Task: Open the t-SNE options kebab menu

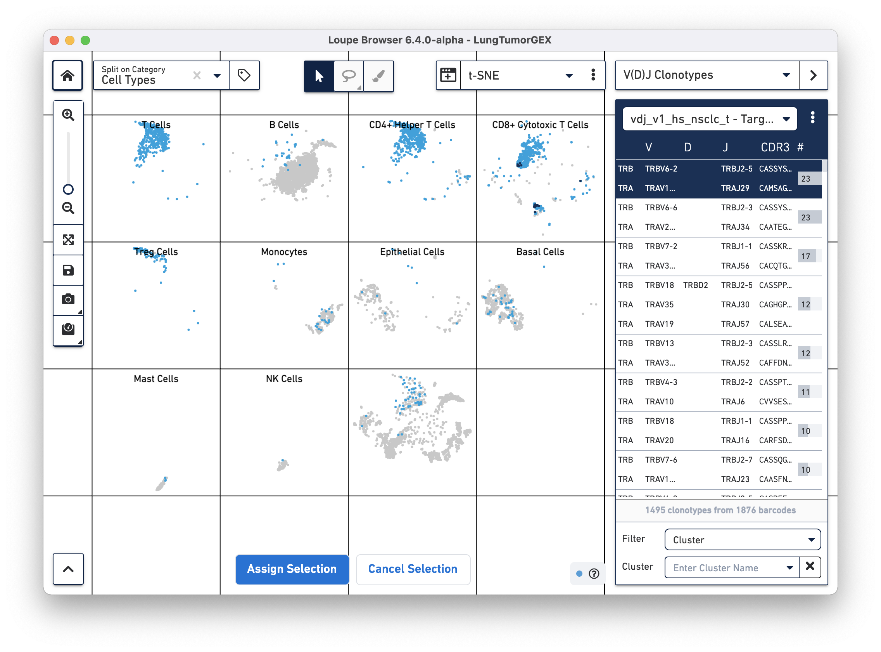Action: (593, 75)
